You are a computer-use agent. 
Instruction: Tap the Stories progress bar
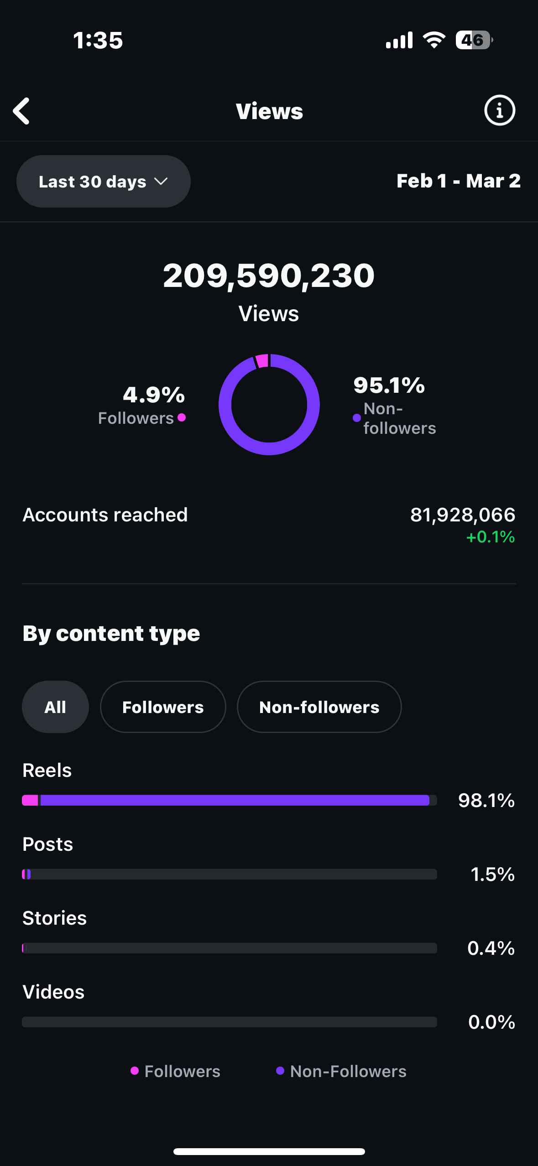point(229,948)
